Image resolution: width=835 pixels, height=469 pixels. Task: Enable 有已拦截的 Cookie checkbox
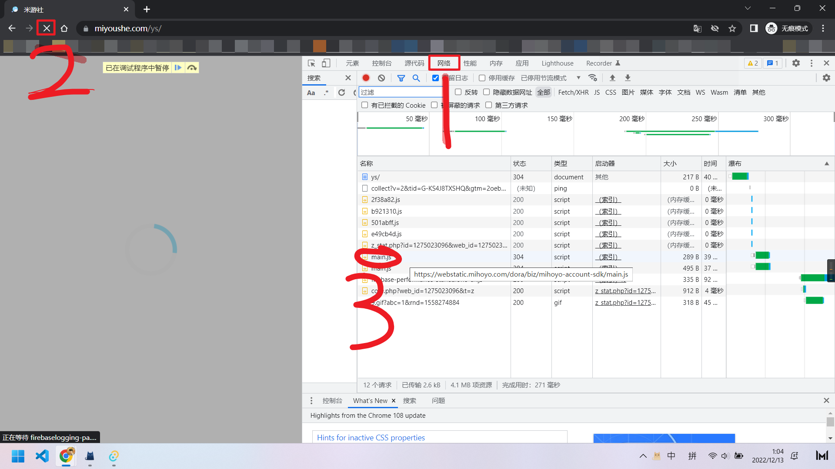click(364, 105)
